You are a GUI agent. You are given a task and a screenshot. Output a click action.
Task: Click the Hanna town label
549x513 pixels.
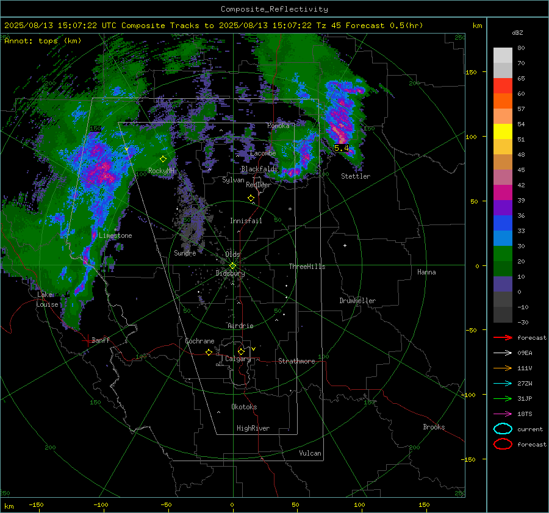click(426, 273)
